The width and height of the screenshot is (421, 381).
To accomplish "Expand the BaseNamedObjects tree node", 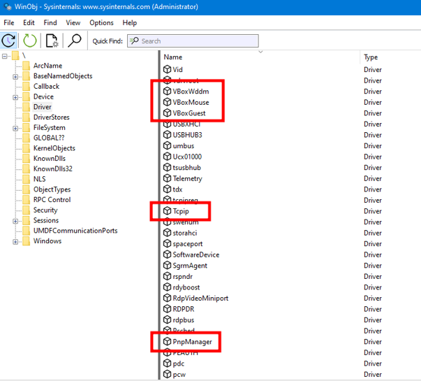I will coord(15,76).
